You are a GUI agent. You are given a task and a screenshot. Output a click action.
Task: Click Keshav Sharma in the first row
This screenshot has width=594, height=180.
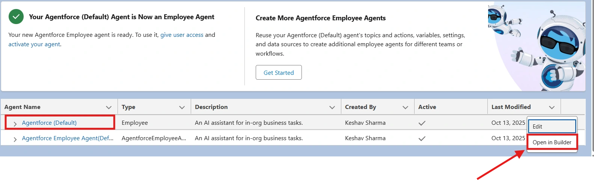tap(365, 123)
